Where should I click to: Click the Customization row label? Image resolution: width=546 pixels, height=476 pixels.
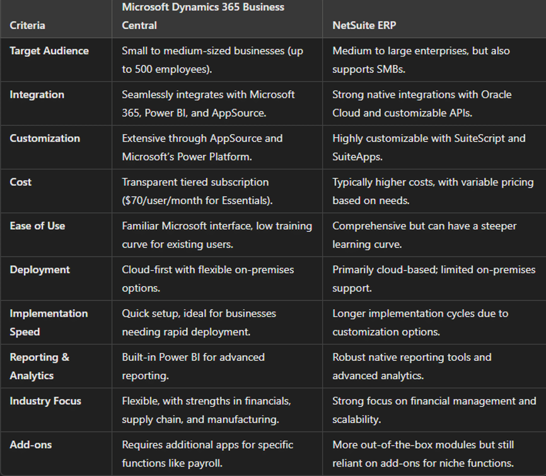click(45, 139)
